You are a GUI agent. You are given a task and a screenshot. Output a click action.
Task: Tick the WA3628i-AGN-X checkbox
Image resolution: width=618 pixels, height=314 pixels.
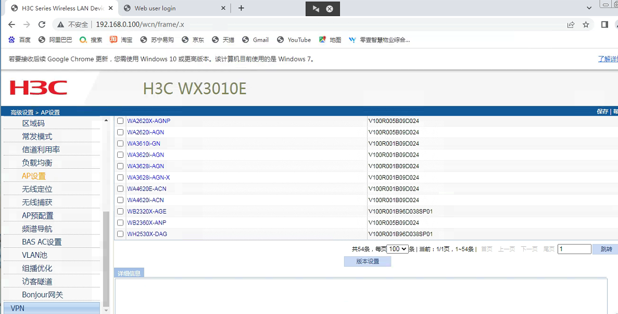(x=120, y=177)
